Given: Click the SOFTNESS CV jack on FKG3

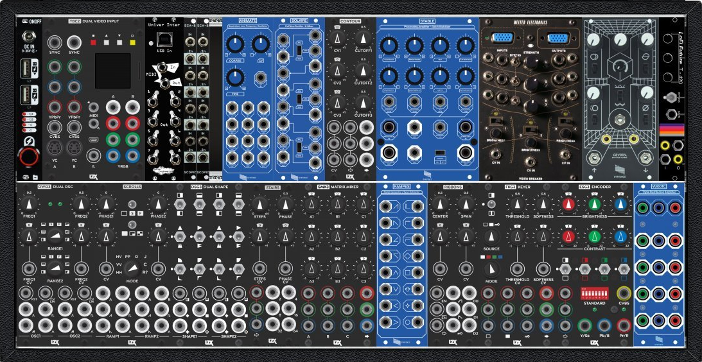Looking at the screenshot, I should 543,269.
